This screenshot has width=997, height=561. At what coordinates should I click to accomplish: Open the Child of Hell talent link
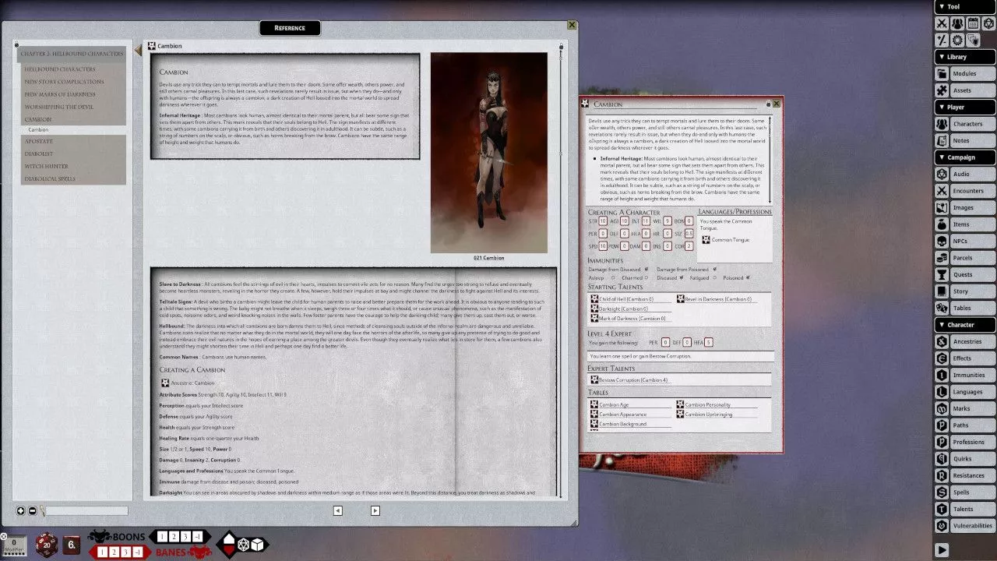click(622, 299)
